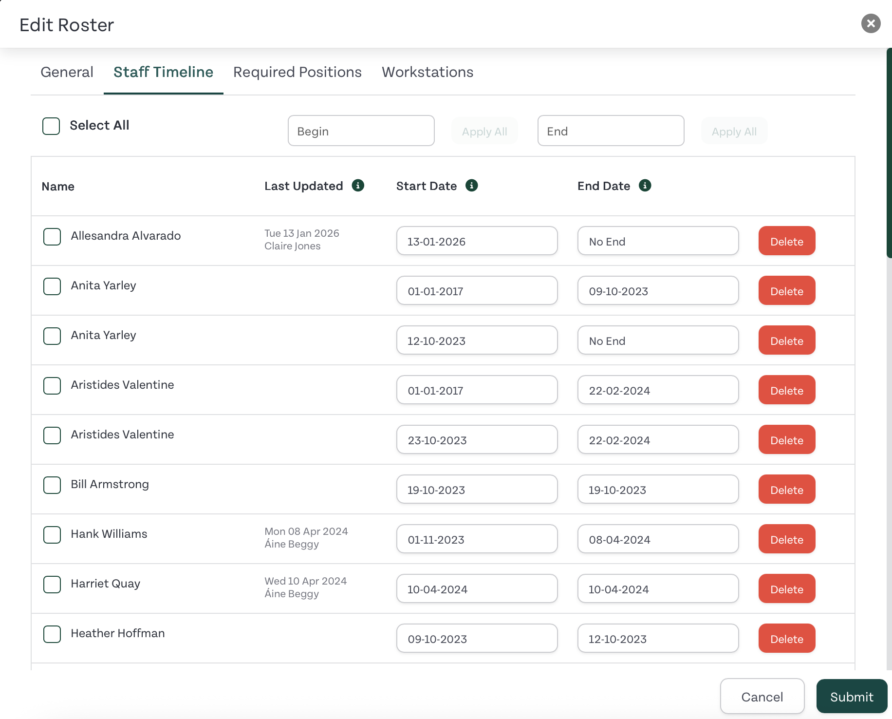The image size is (892, 719).
Task: Open Hank Williams' end date 08-04-2024
Action: coord(657,539)
